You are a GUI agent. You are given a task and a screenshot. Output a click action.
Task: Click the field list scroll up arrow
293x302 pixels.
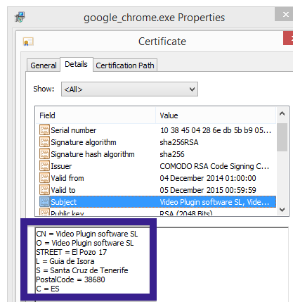282,114
